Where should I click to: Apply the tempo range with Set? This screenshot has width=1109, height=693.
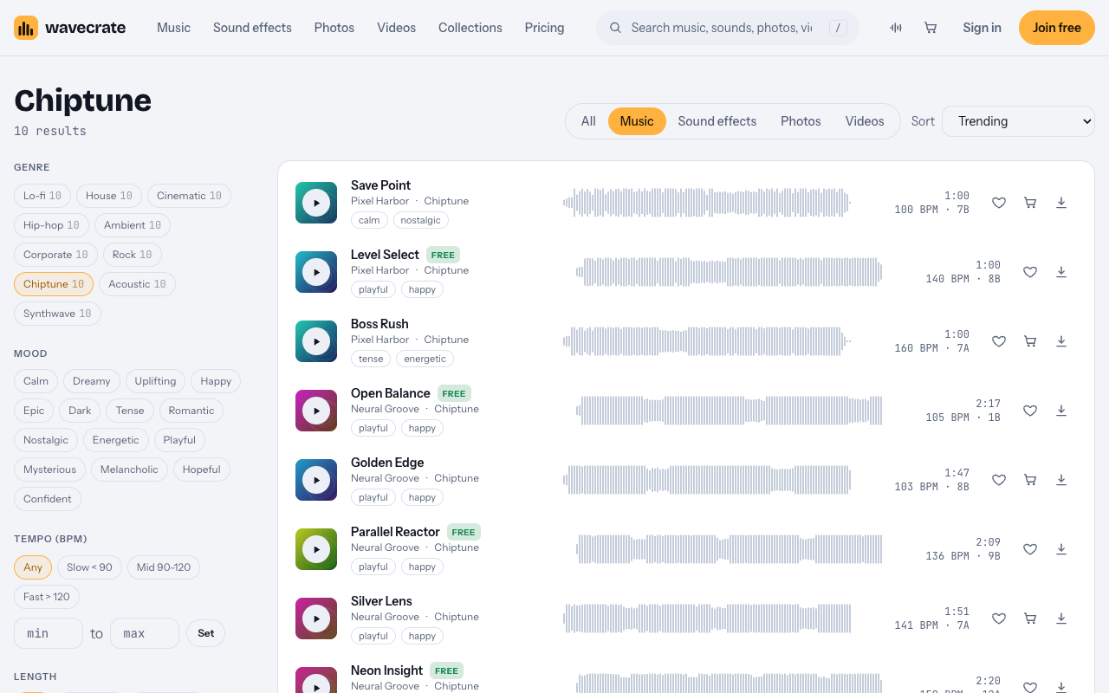tap(205, 633)
